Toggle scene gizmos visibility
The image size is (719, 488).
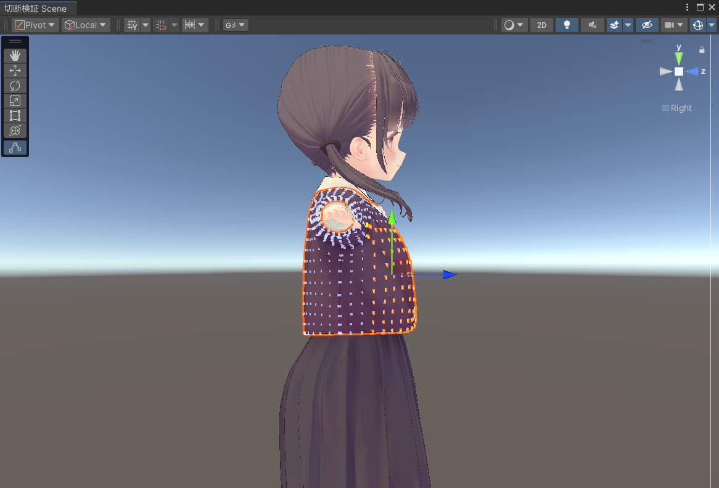698,25
